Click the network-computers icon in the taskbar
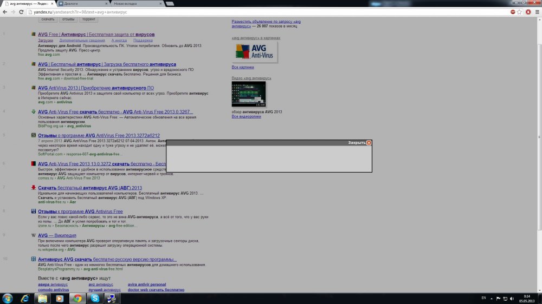 coord(112,299)
